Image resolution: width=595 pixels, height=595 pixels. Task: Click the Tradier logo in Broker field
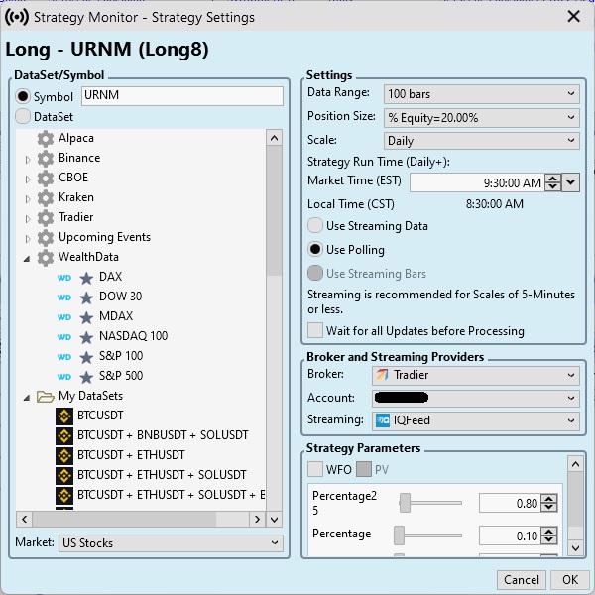click(x=382, y=375)
